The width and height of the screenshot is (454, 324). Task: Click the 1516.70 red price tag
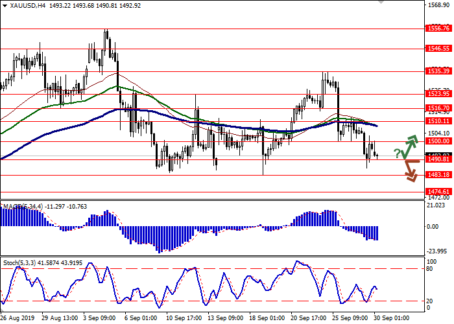click(438, 108)
